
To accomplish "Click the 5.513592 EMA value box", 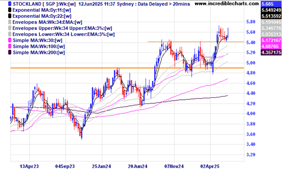I will (271, 16).
